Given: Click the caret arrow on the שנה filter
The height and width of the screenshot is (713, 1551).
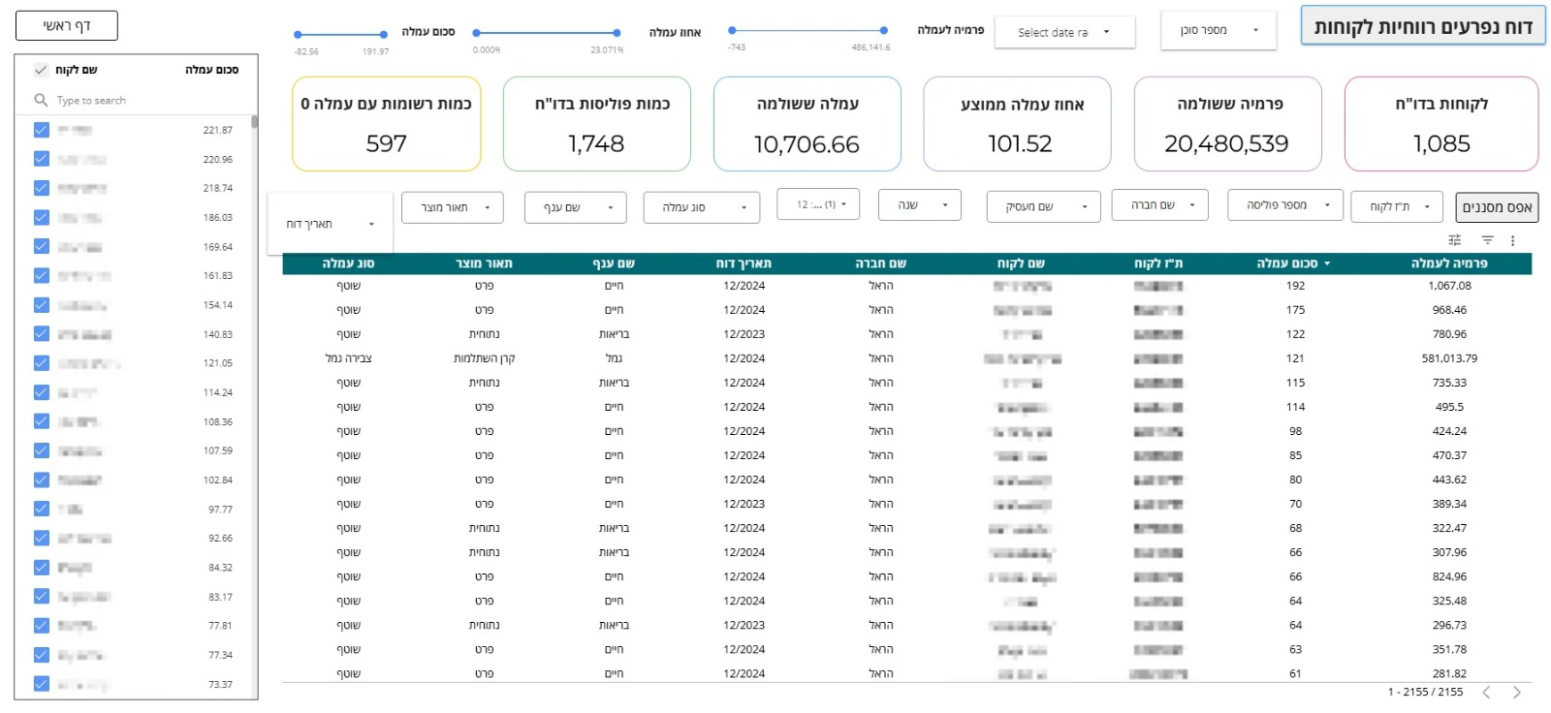Looking at the screenshot, I should [945, 205].
